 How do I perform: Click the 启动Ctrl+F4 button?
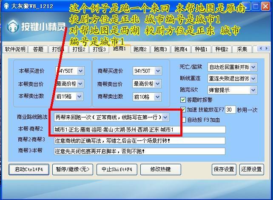29,169
